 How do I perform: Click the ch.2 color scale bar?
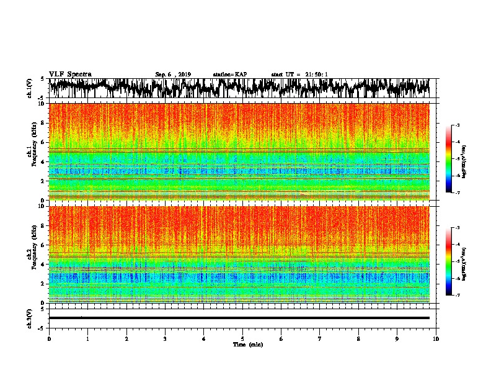point(449,261)
